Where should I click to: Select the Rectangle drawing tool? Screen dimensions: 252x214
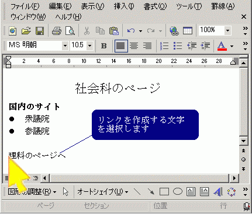click(164, 192)
